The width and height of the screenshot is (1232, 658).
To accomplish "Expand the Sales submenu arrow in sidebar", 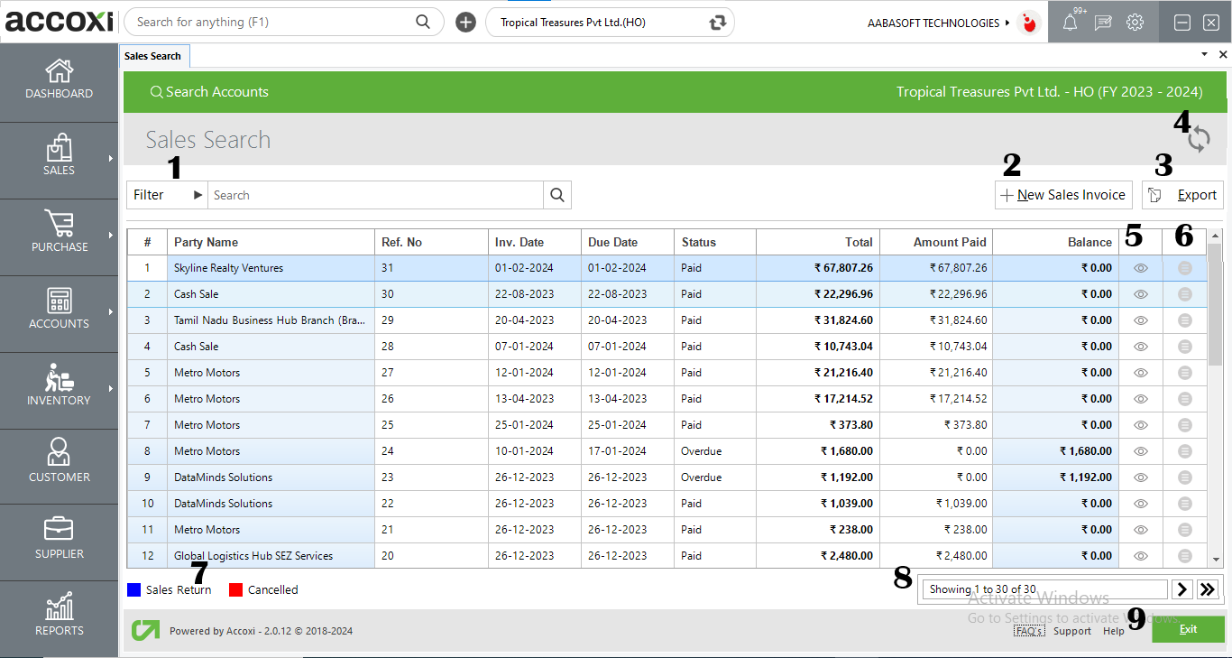I will 111,159.
